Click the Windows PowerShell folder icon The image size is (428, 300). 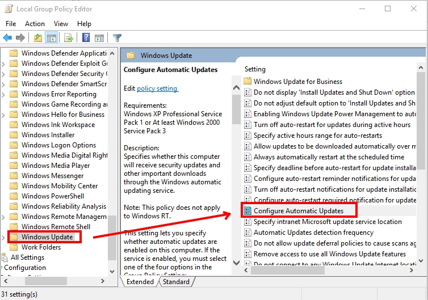click(x=14, y=196)
